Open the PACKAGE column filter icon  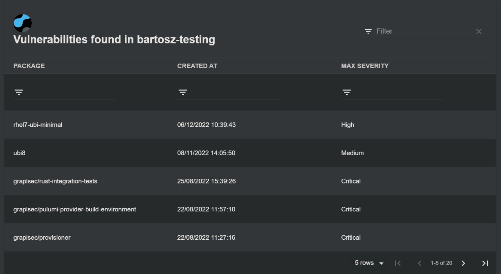(19, 92)
